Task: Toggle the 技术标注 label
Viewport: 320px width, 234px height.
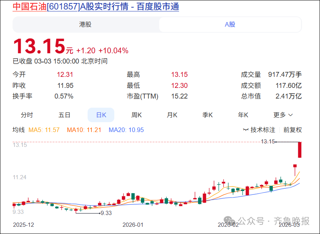Action: point(262,130)
